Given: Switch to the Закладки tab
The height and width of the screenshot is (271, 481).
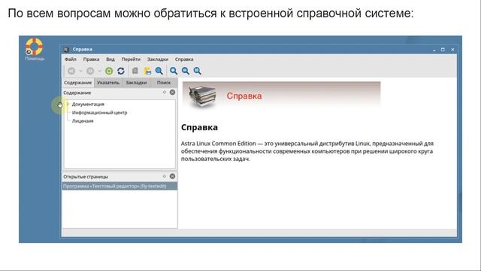Looking at the screenshot, I should click(136, 82).
